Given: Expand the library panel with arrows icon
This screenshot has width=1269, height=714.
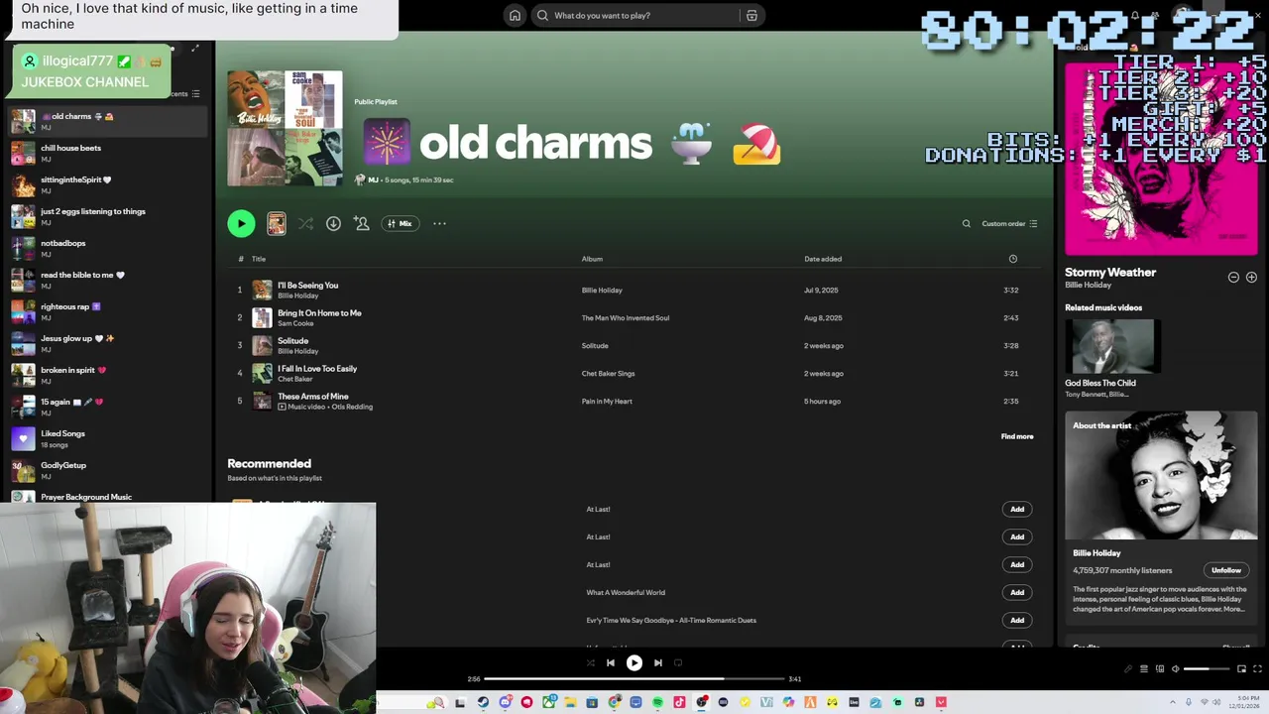Looking at the screenshot, I should (195, 48).
